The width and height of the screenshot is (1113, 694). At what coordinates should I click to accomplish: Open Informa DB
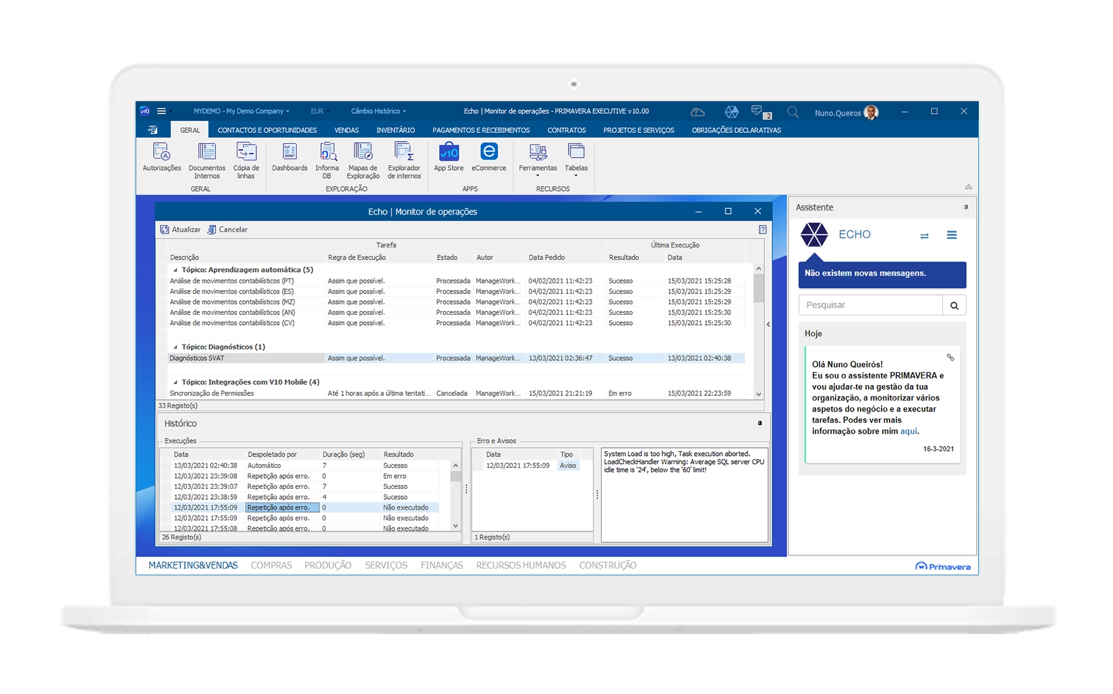tap(327, 161)
